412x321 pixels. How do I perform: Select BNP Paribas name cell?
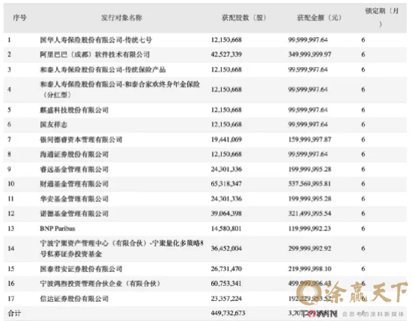[x=57, y=229]
